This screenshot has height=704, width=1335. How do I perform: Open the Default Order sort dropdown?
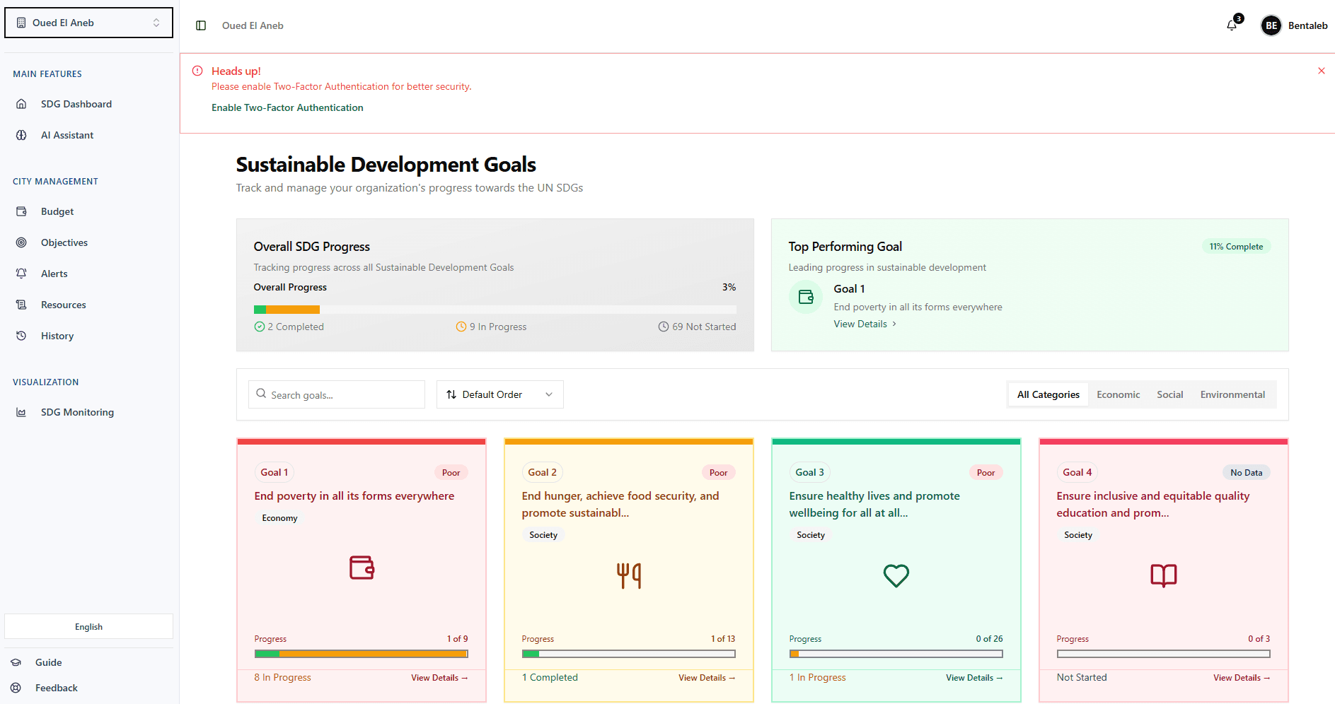[x=499, y=394]
